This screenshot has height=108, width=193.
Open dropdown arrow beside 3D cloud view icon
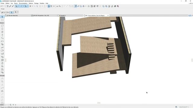click(86, 6)
